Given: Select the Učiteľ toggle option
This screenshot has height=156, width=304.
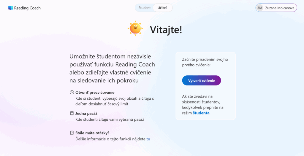Looking at the screenshot, I should 162,8.
